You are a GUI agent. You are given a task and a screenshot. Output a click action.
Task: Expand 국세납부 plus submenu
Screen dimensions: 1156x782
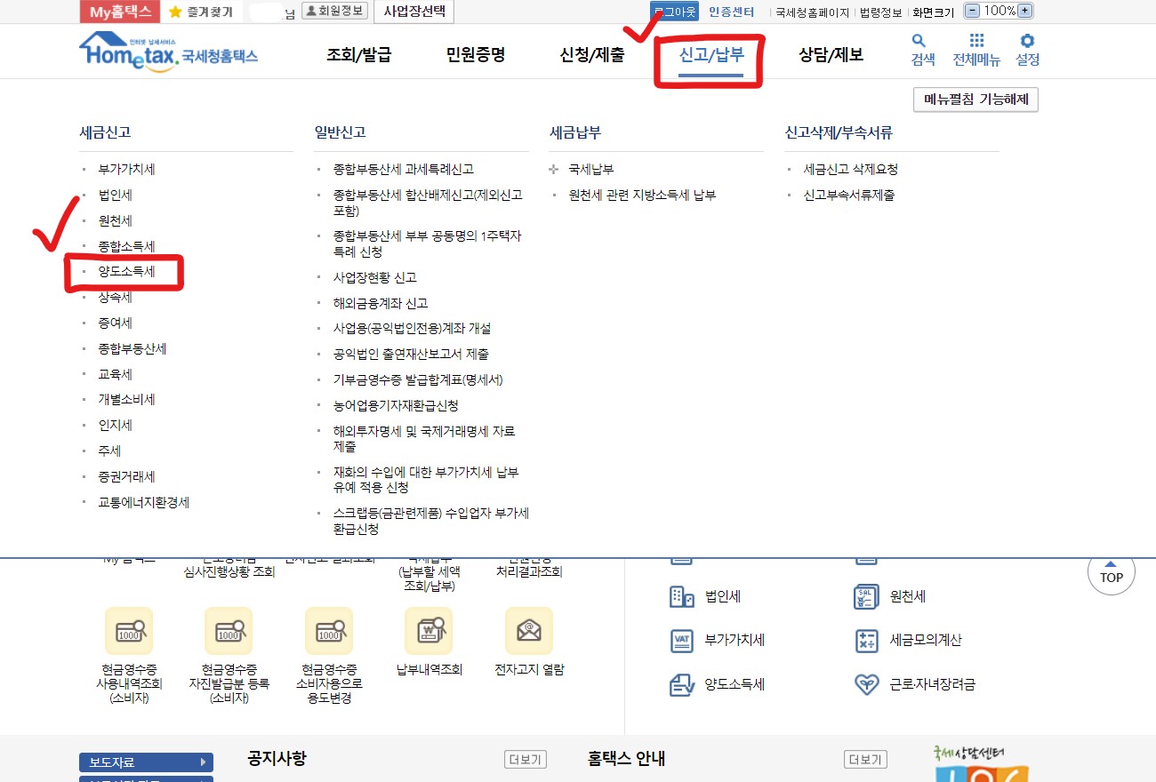click(555, 170)
